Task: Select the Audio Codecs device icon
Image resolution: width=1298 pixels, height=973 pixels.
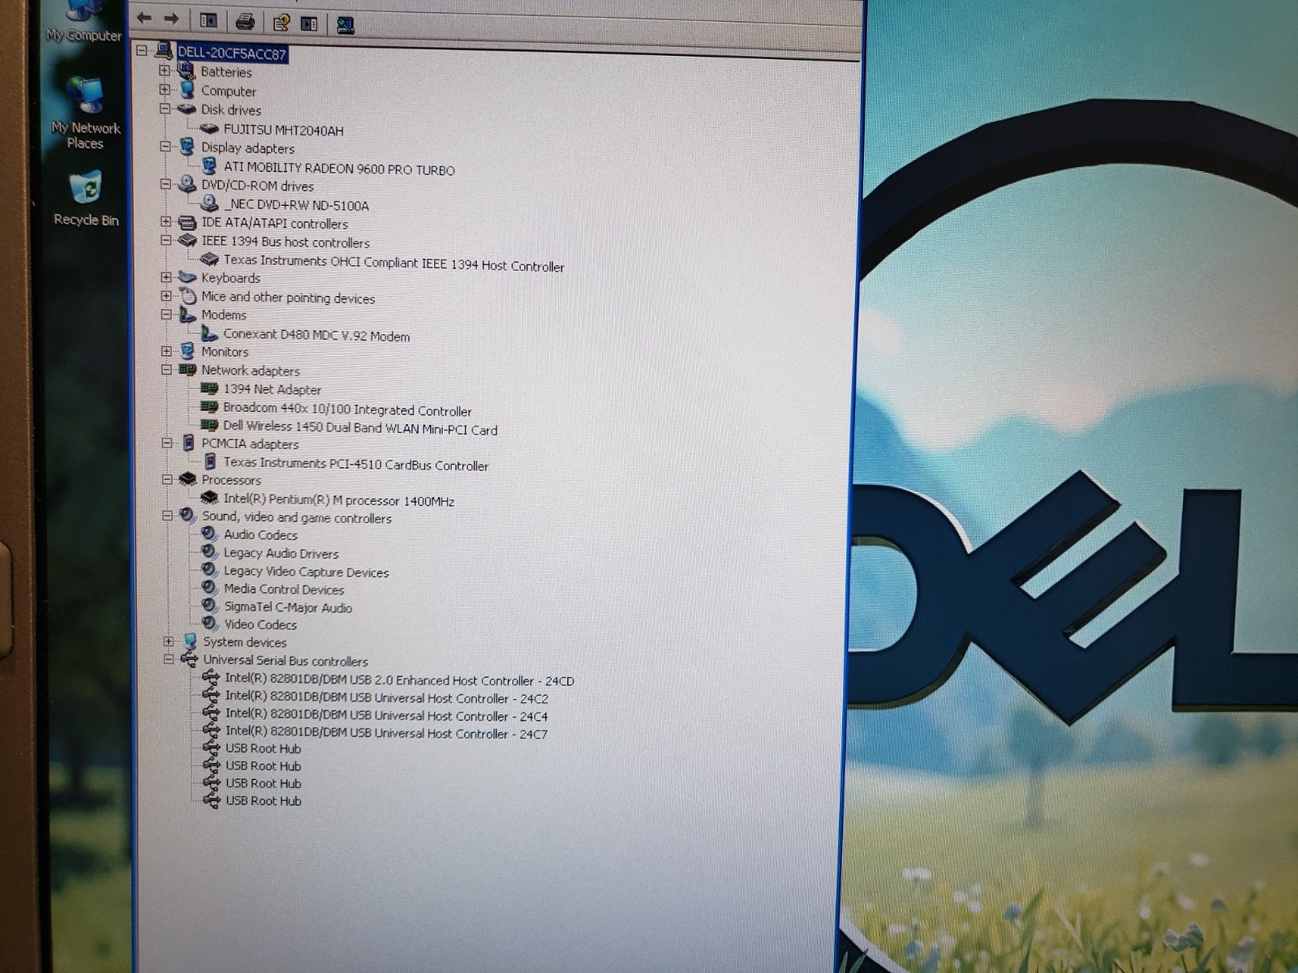Action: 210,534
